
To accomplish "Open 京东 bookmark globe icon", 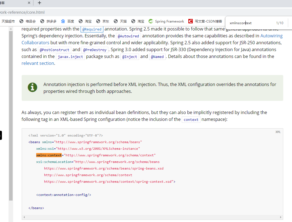I will point(98,21).
